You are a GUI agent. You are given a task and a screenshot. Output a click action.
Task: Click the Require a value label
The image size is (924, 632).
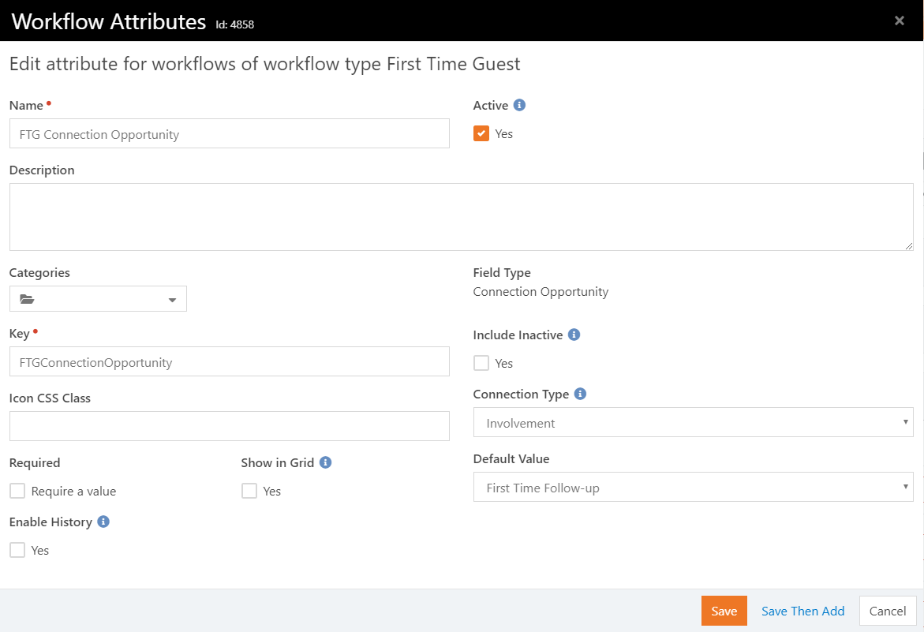click(73, 492)
